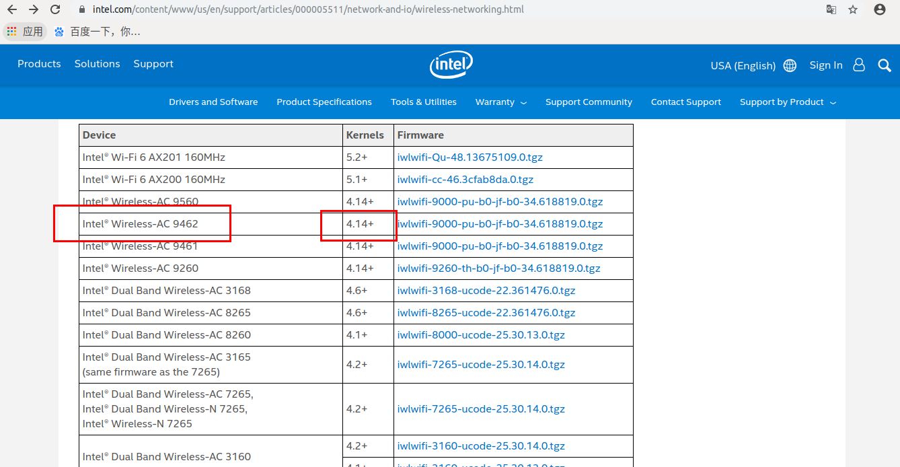Viewport: 900px width, 467px height.
Task: Click the address bar URL
Action: coord(308,9)
